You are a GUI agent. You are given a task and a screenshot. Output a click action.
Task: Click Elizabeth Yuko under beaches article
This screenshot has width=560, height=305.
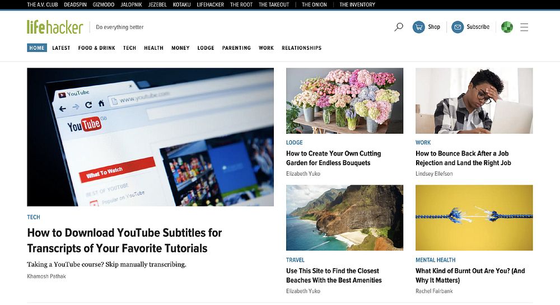pyautogui.click(x=303, y=291)
